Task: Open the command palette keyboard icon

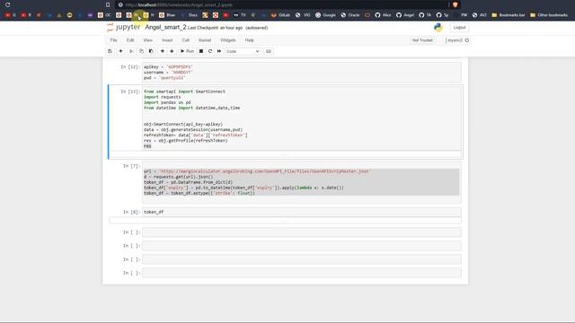Action: (269, 51)
